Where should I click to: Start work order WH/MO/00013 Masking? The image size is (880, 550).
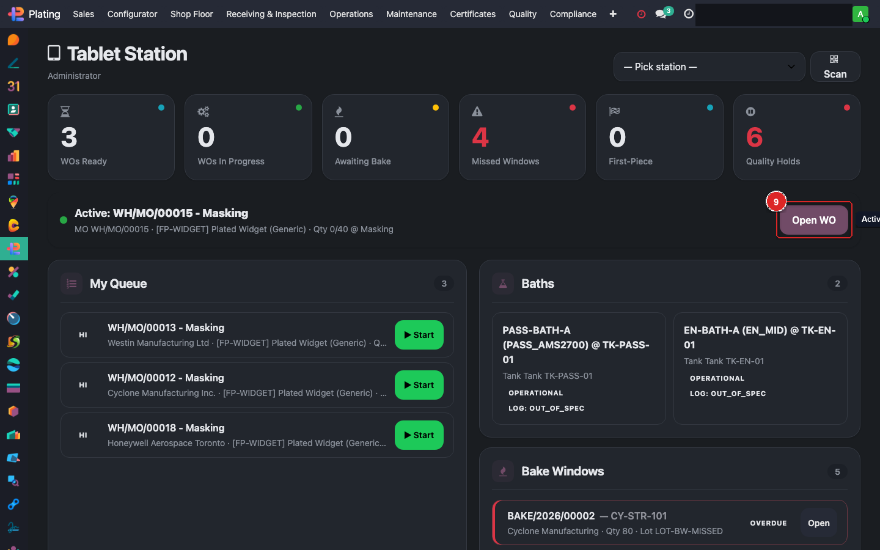(419, 335)
